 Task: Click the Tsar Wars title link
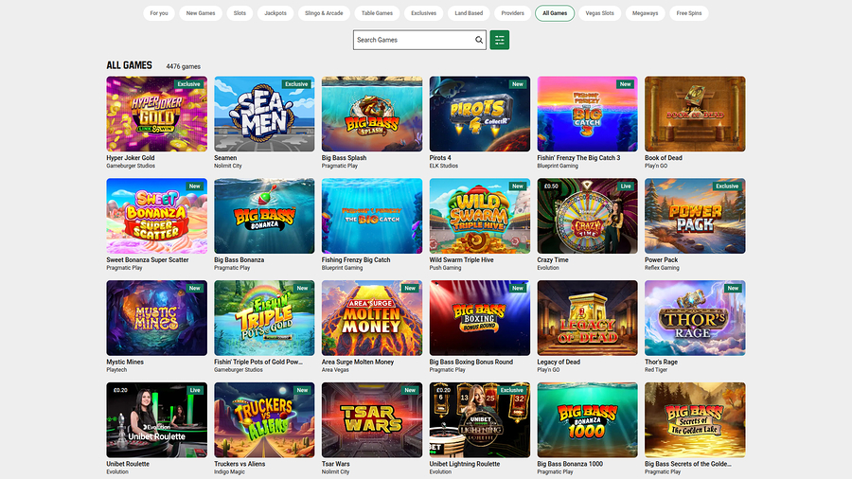(x=335, y=465)
